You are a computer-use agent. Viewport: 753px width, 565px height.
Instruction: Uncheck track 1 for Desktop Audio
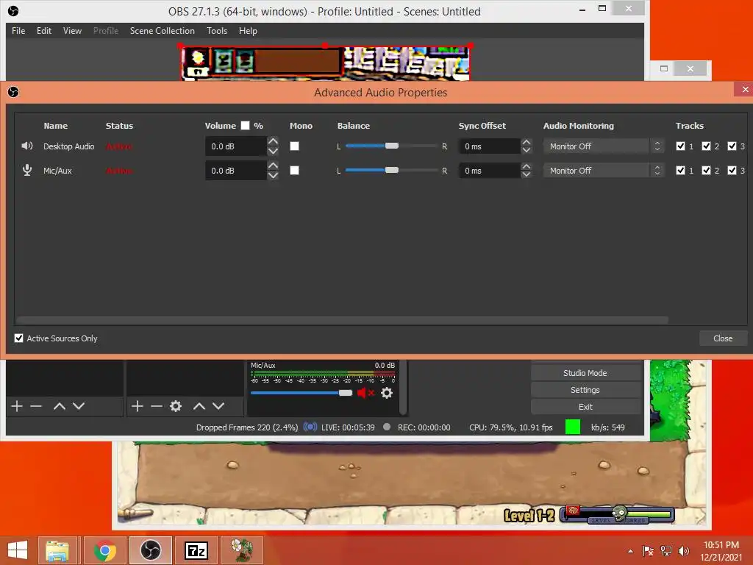(x=680, y=146)
